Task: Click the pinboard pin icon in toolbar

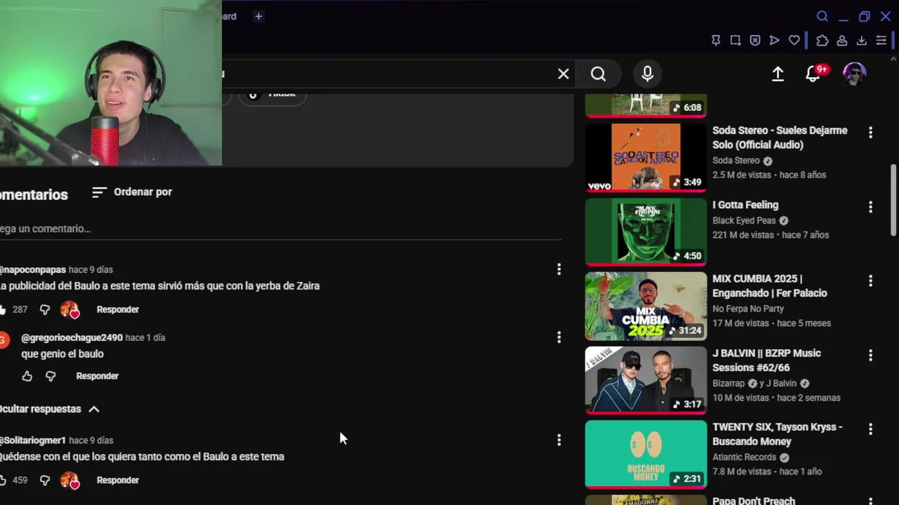Action: pos(716,41)
